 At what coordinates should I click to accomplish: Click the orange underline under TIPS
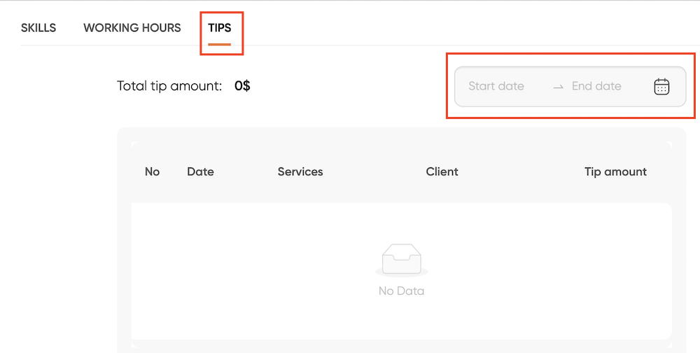[x=219, y=44]
